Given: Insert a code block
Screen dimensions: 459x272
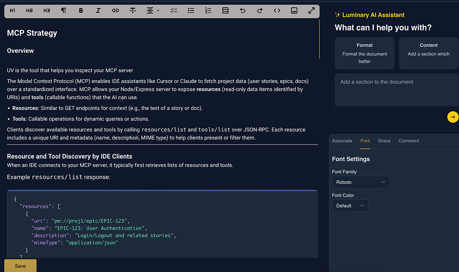Looking at the screenshot, I should coord(277,10).
